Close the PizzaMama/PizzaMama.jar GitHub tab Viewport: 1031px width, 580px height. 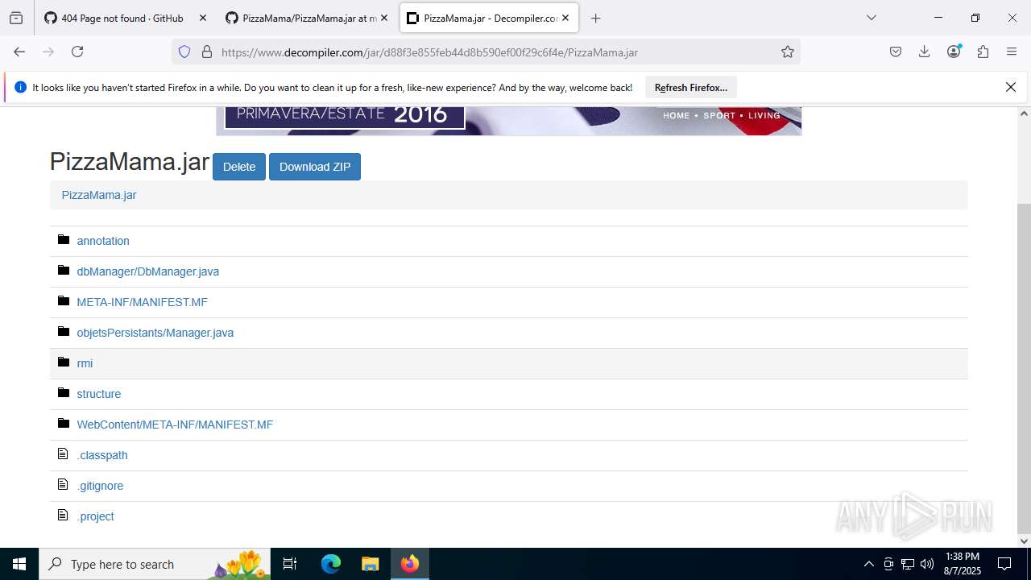click(x=384, y=18)
